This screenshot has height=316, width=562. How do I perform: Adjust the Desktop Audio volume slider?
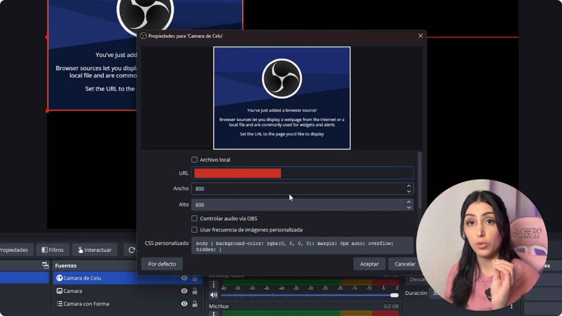310,295
